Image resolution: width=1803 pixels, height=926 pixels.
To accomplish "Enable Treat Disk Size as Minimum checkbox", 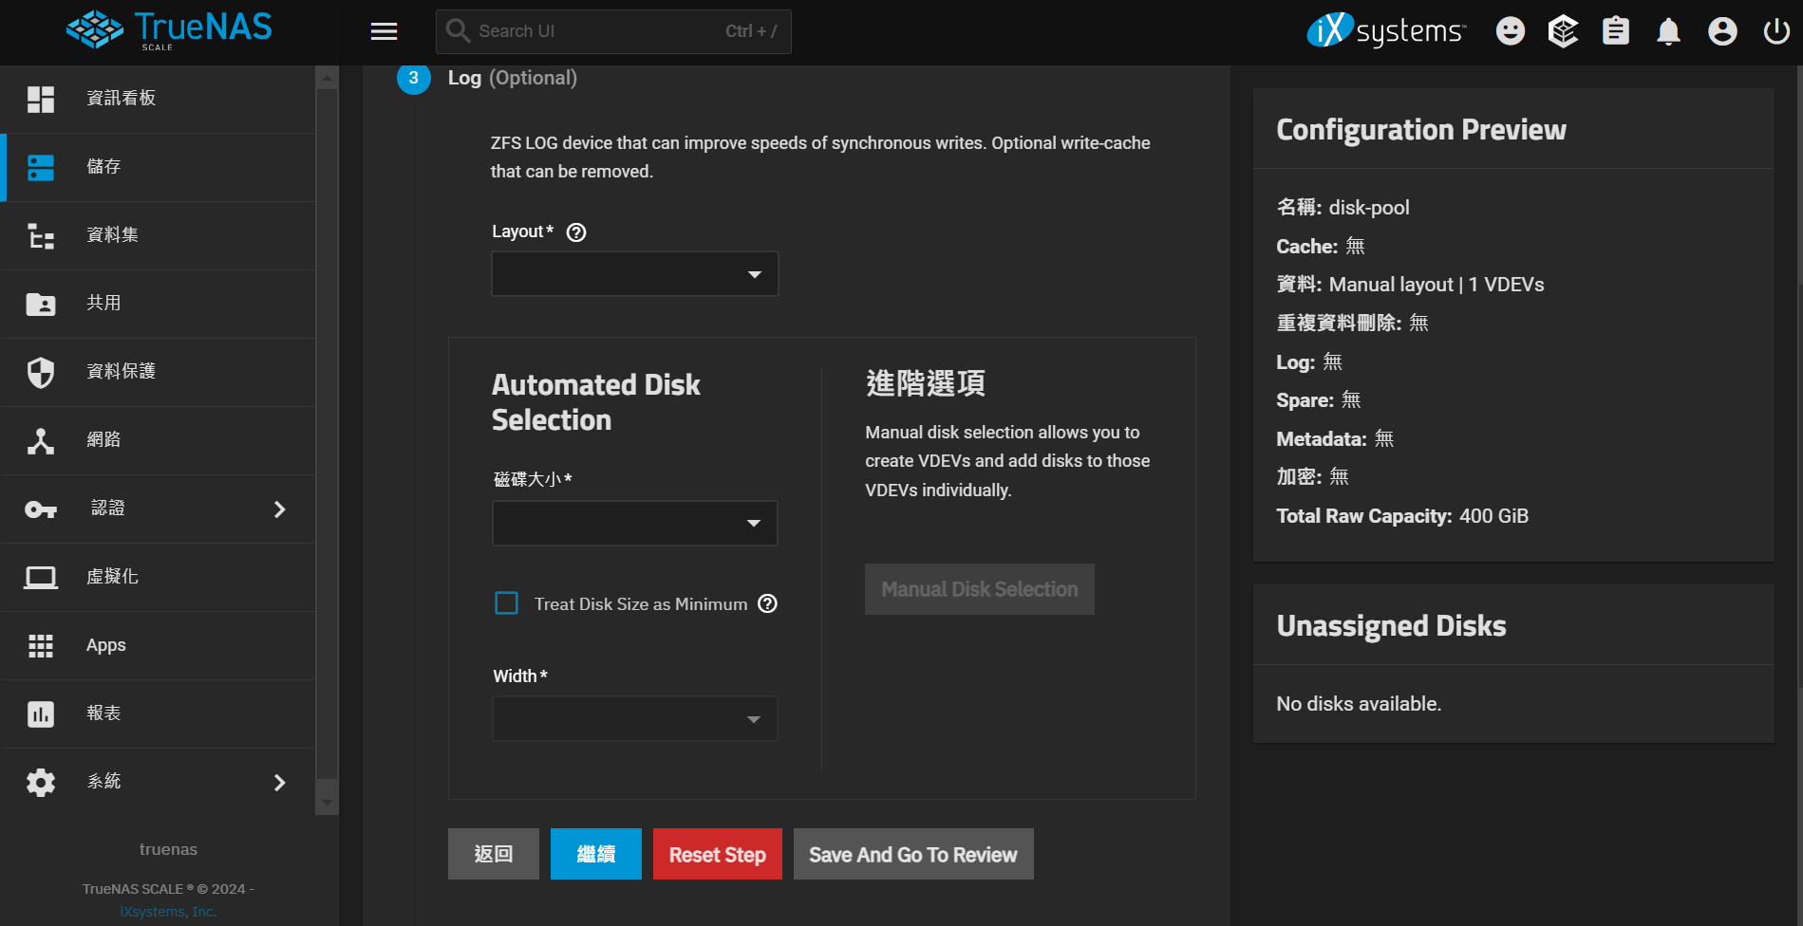I will 507,603.
